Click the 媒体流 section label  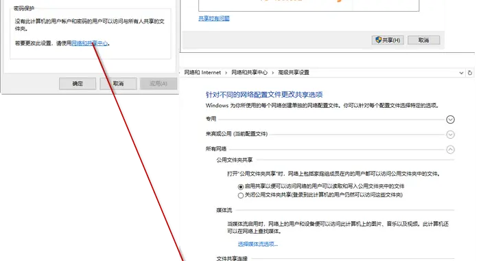point(224,210)
